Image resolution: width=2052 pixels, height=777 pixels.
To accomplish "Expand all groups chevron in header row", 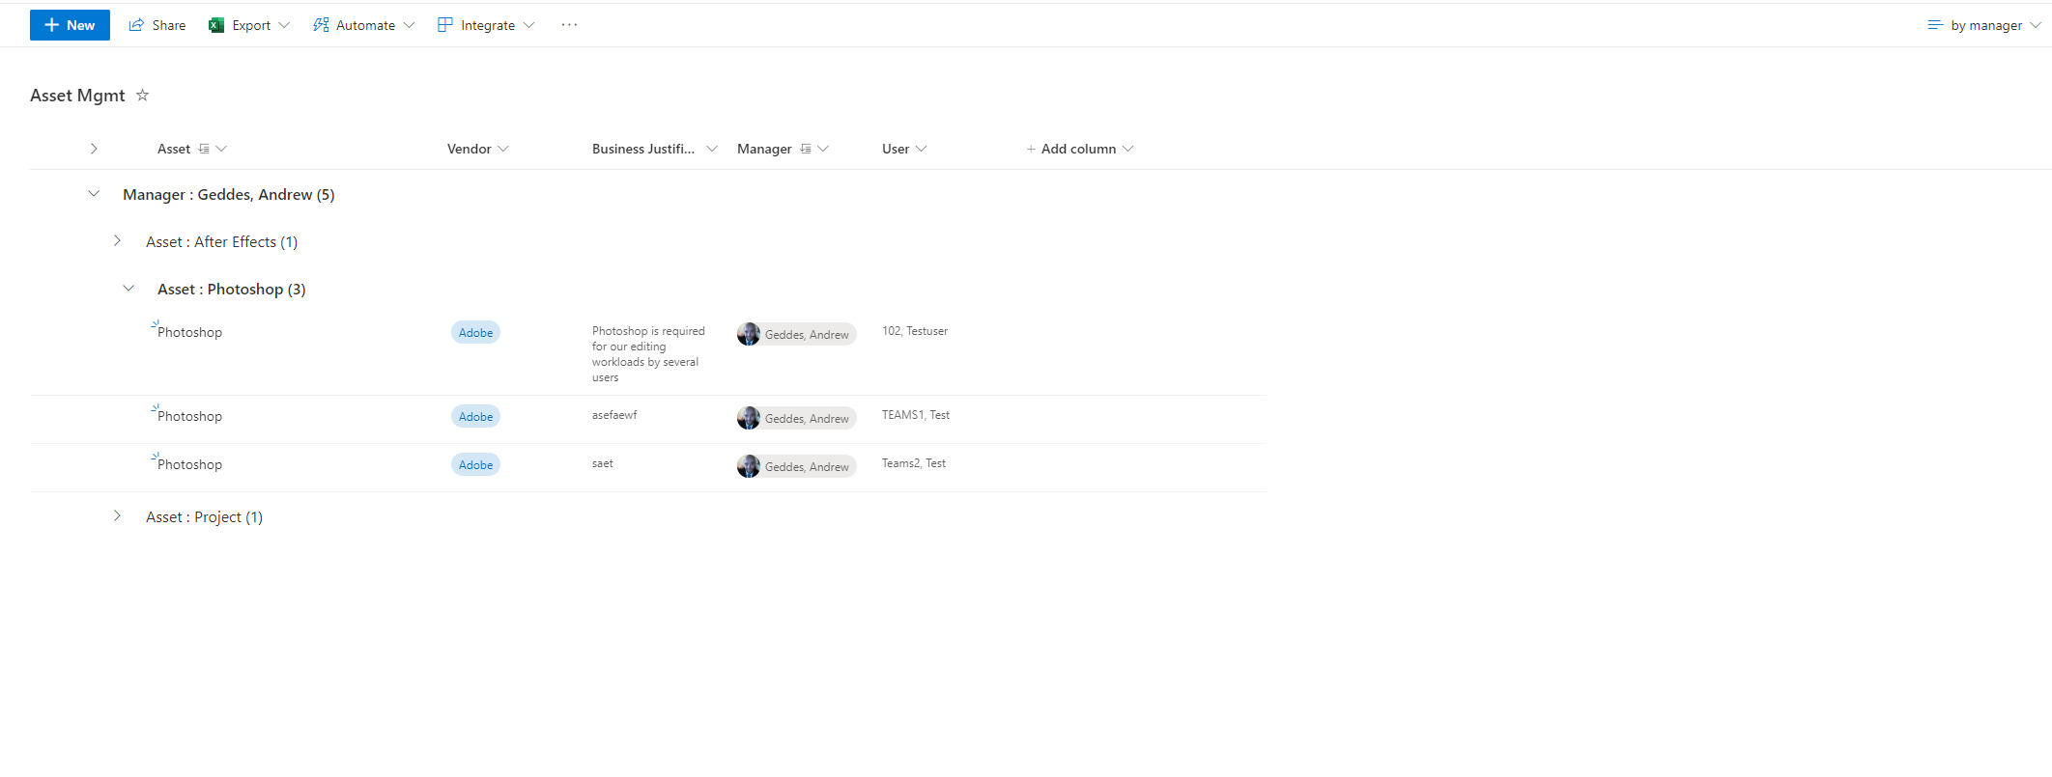I will [94, 149].
